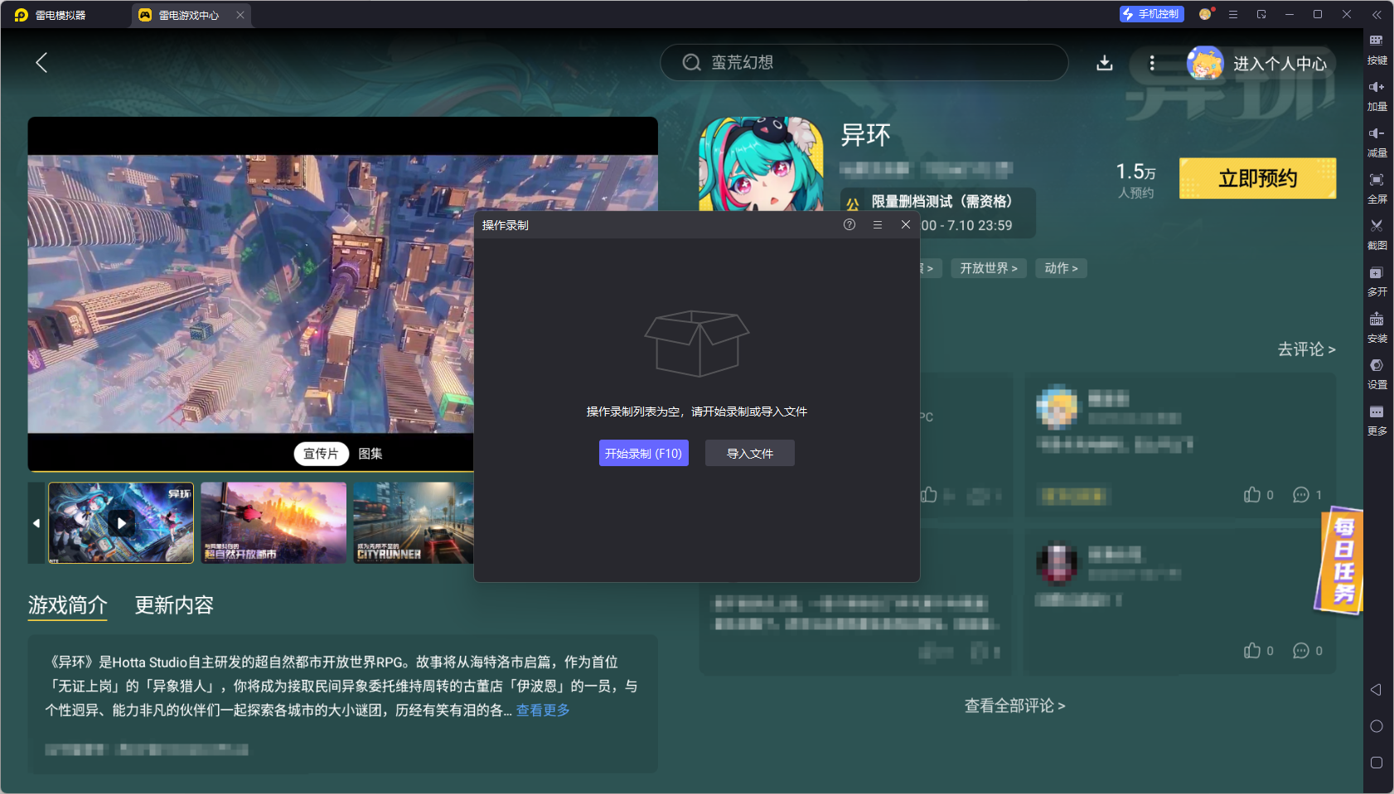Select the 图集 gallery tab
Screen dimensions: 1394x794
370,454
